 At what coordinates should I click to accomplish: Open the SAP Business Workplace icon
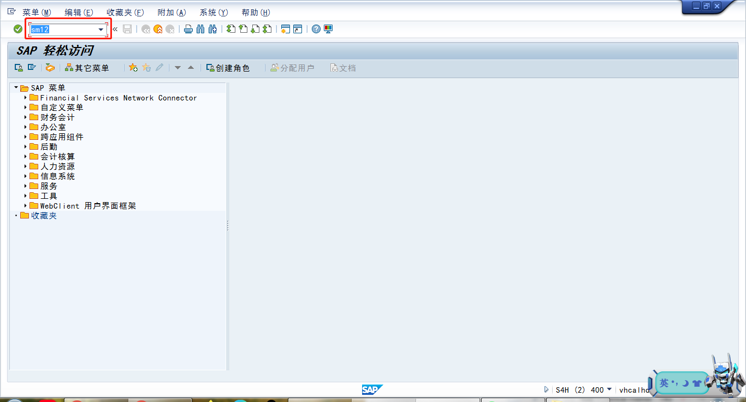pyautogui.click(x=50, y=68)
